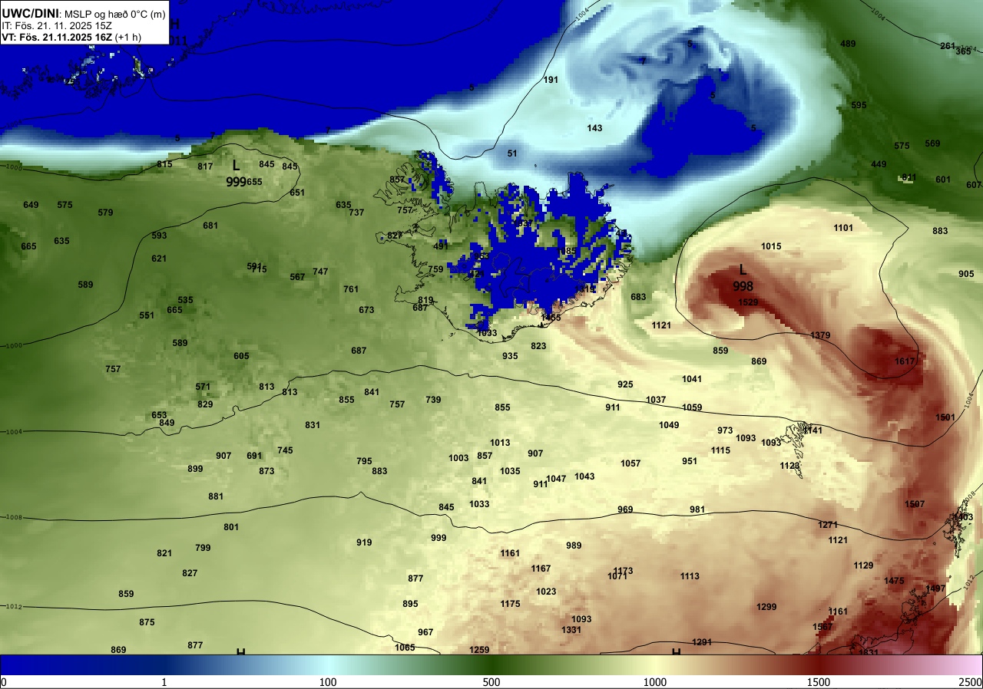Click the 2500 tick label on color scale
This screenshot has height=689, width=983.
click(x=971, y=682)
